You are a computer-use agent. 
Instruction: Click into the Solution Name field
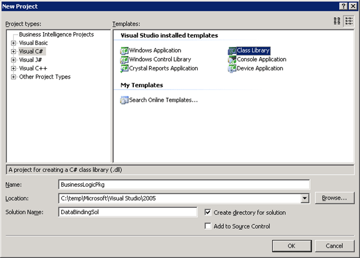pos(127,212)
